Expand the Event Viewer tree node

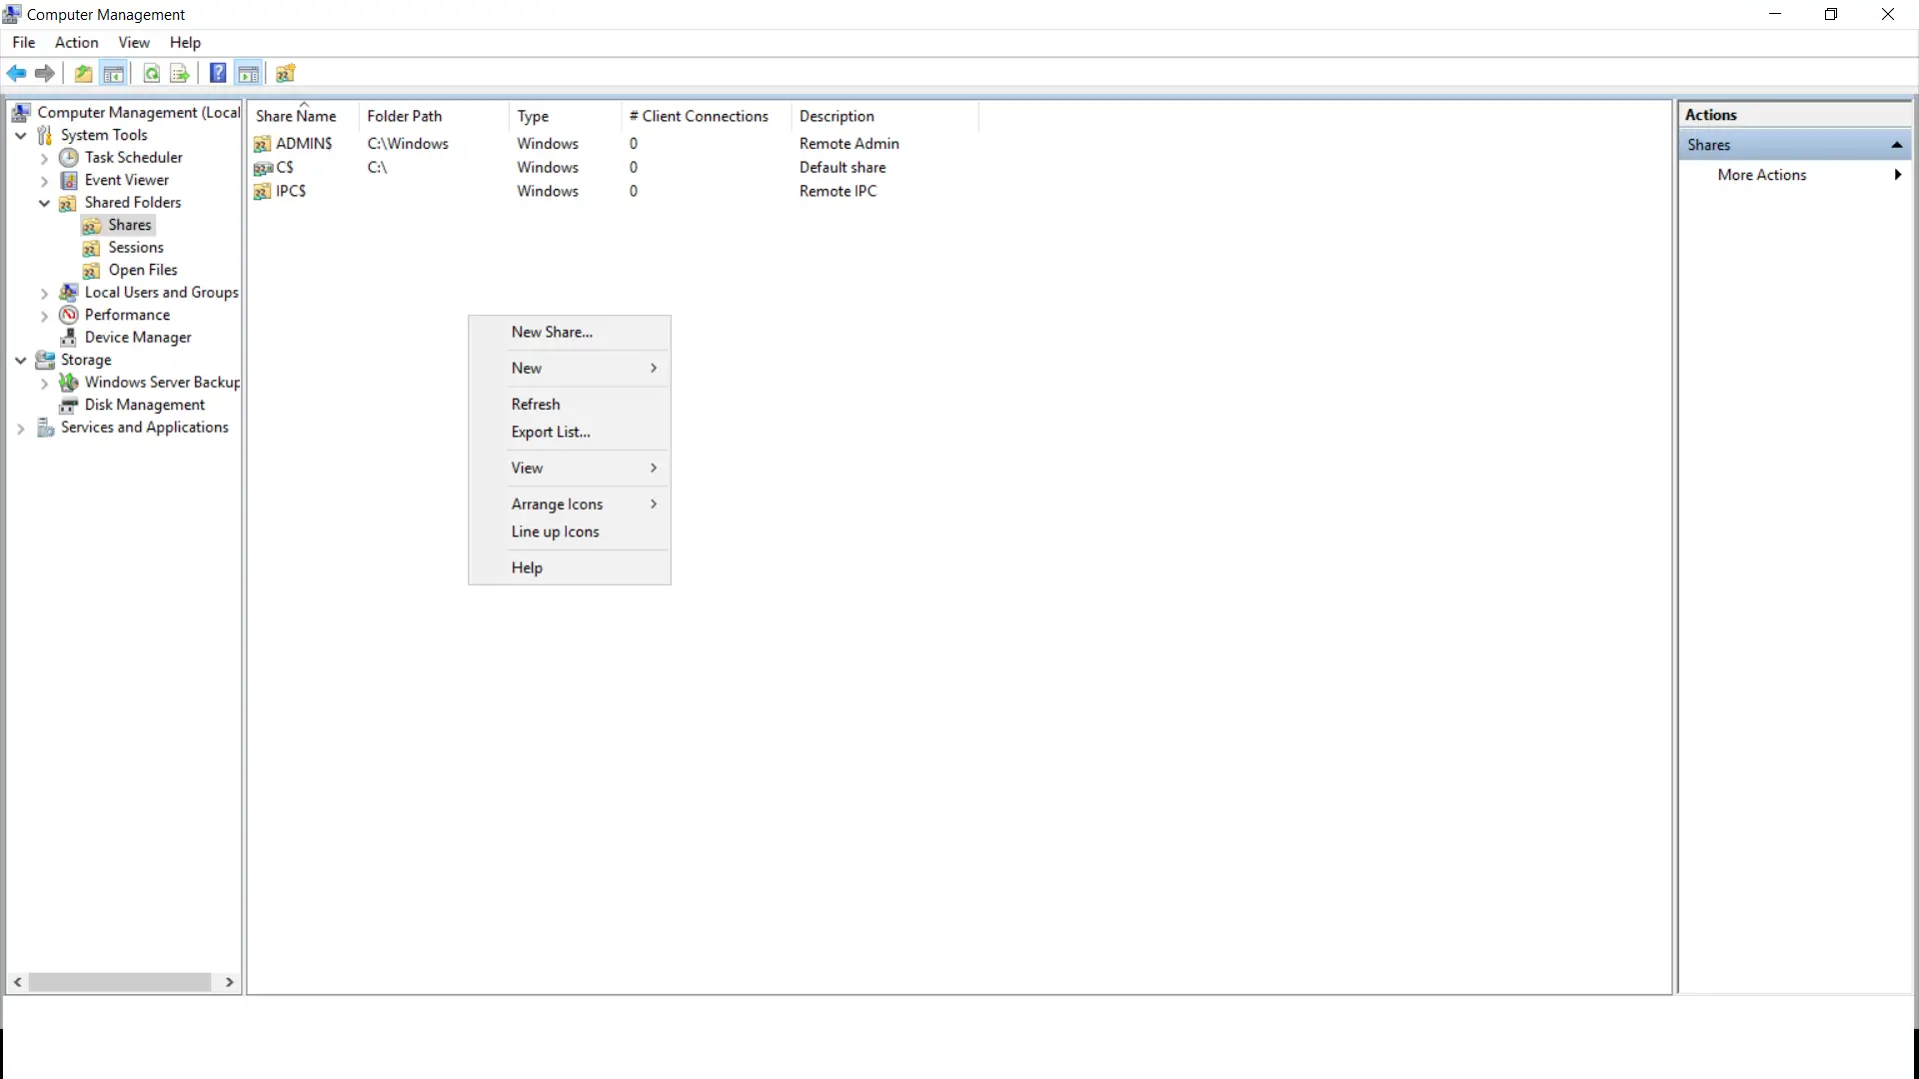(x=44, y=181)
